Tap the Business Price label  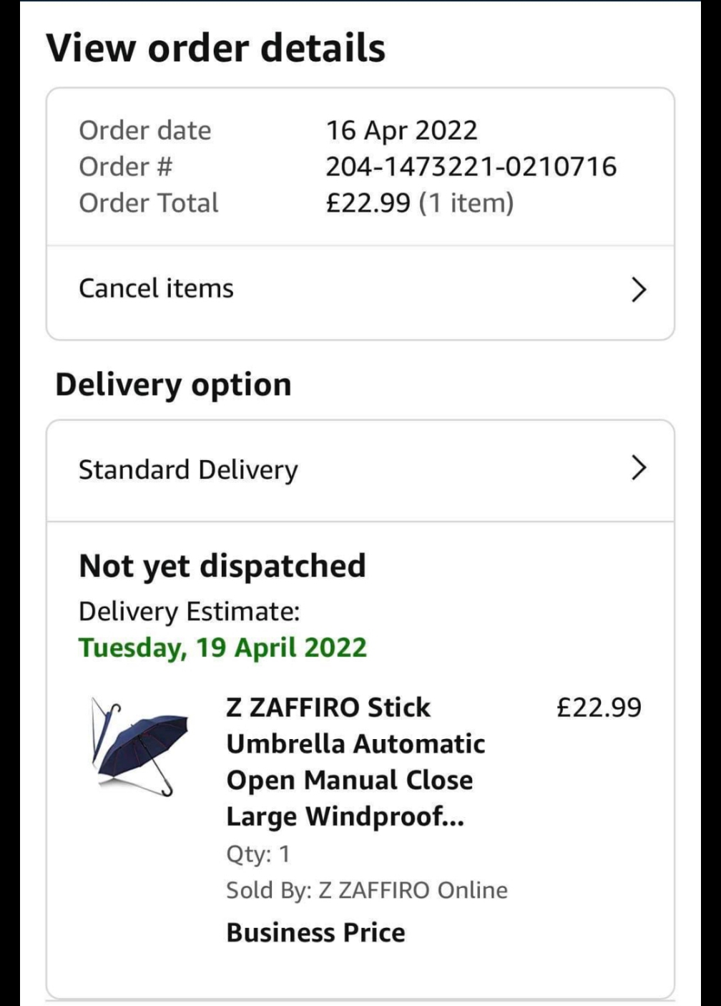(x=315, y=932)
